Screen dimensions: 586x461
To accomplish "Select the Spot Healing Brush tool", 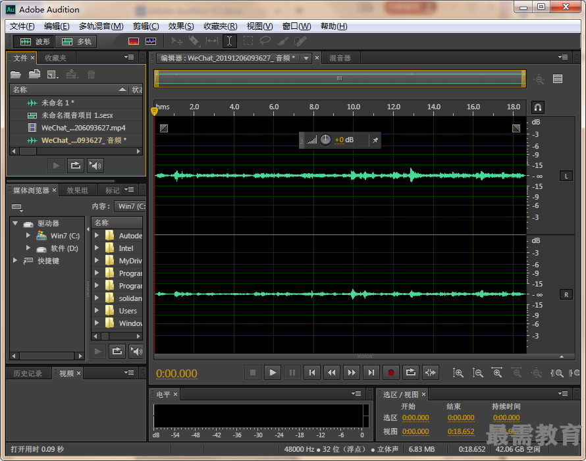I will 300,41.
